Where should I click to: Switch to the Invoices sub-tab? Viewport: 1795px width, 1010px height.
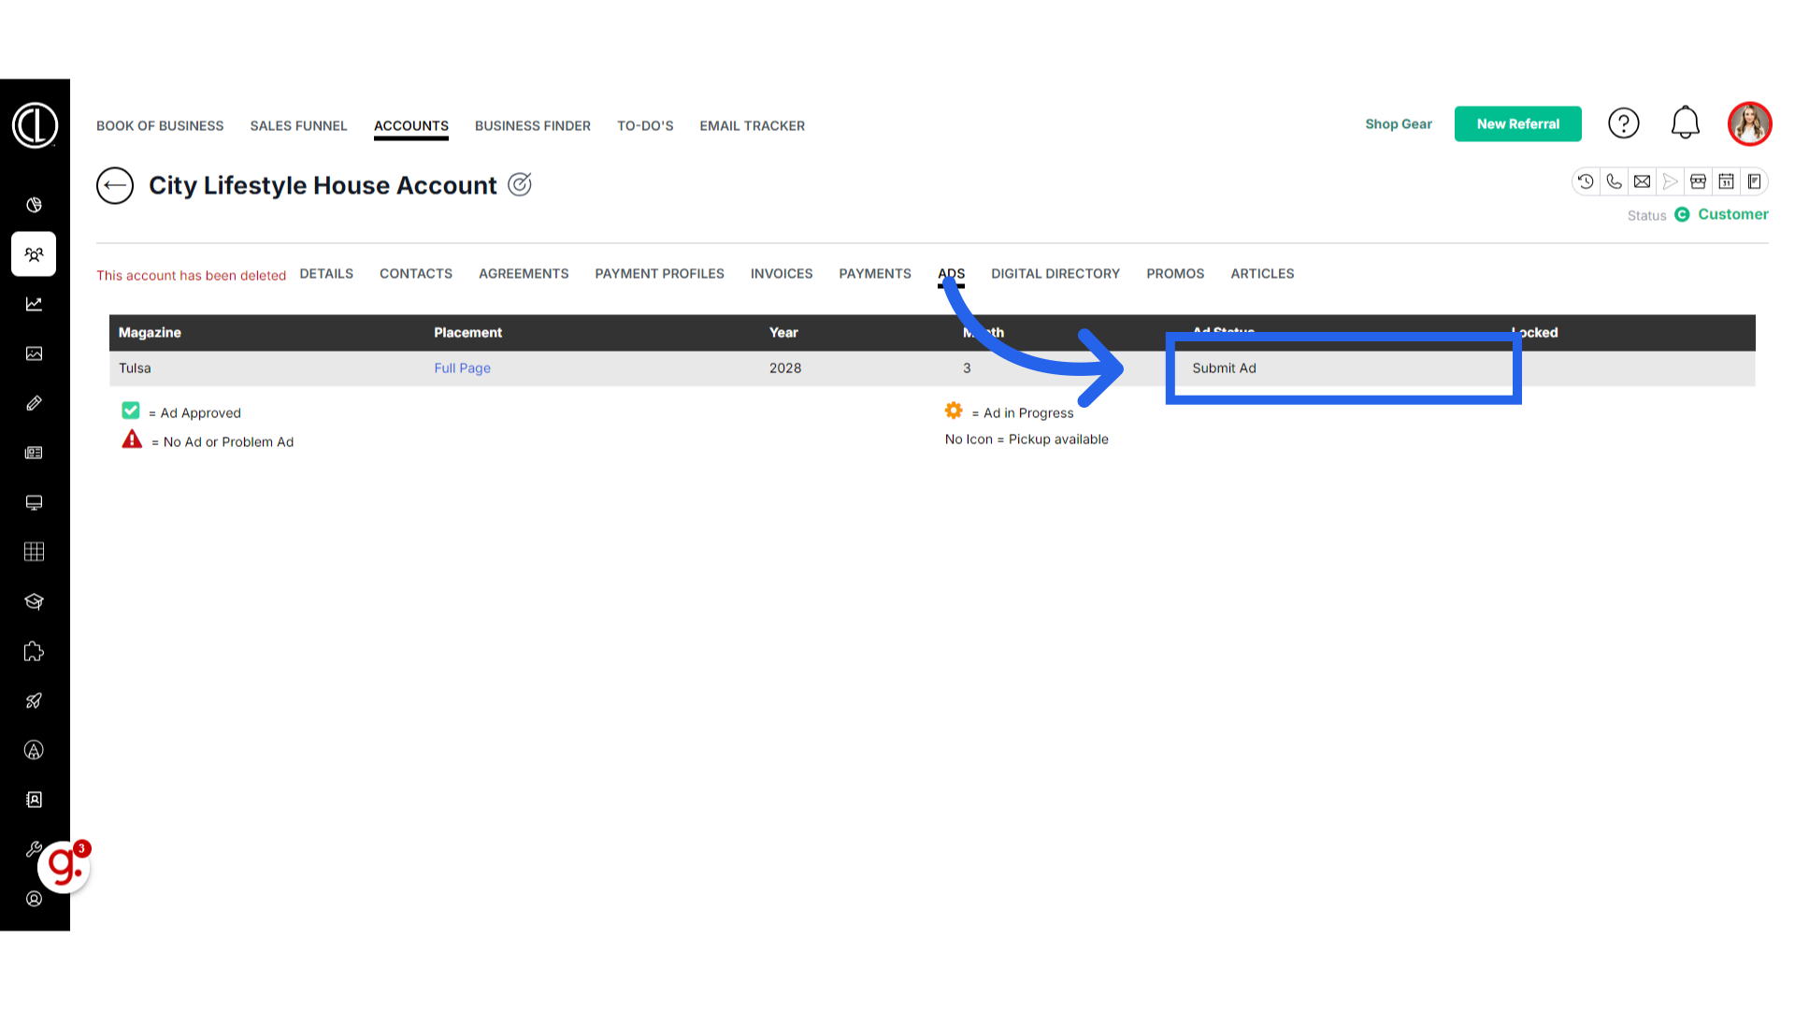[782, 273]
